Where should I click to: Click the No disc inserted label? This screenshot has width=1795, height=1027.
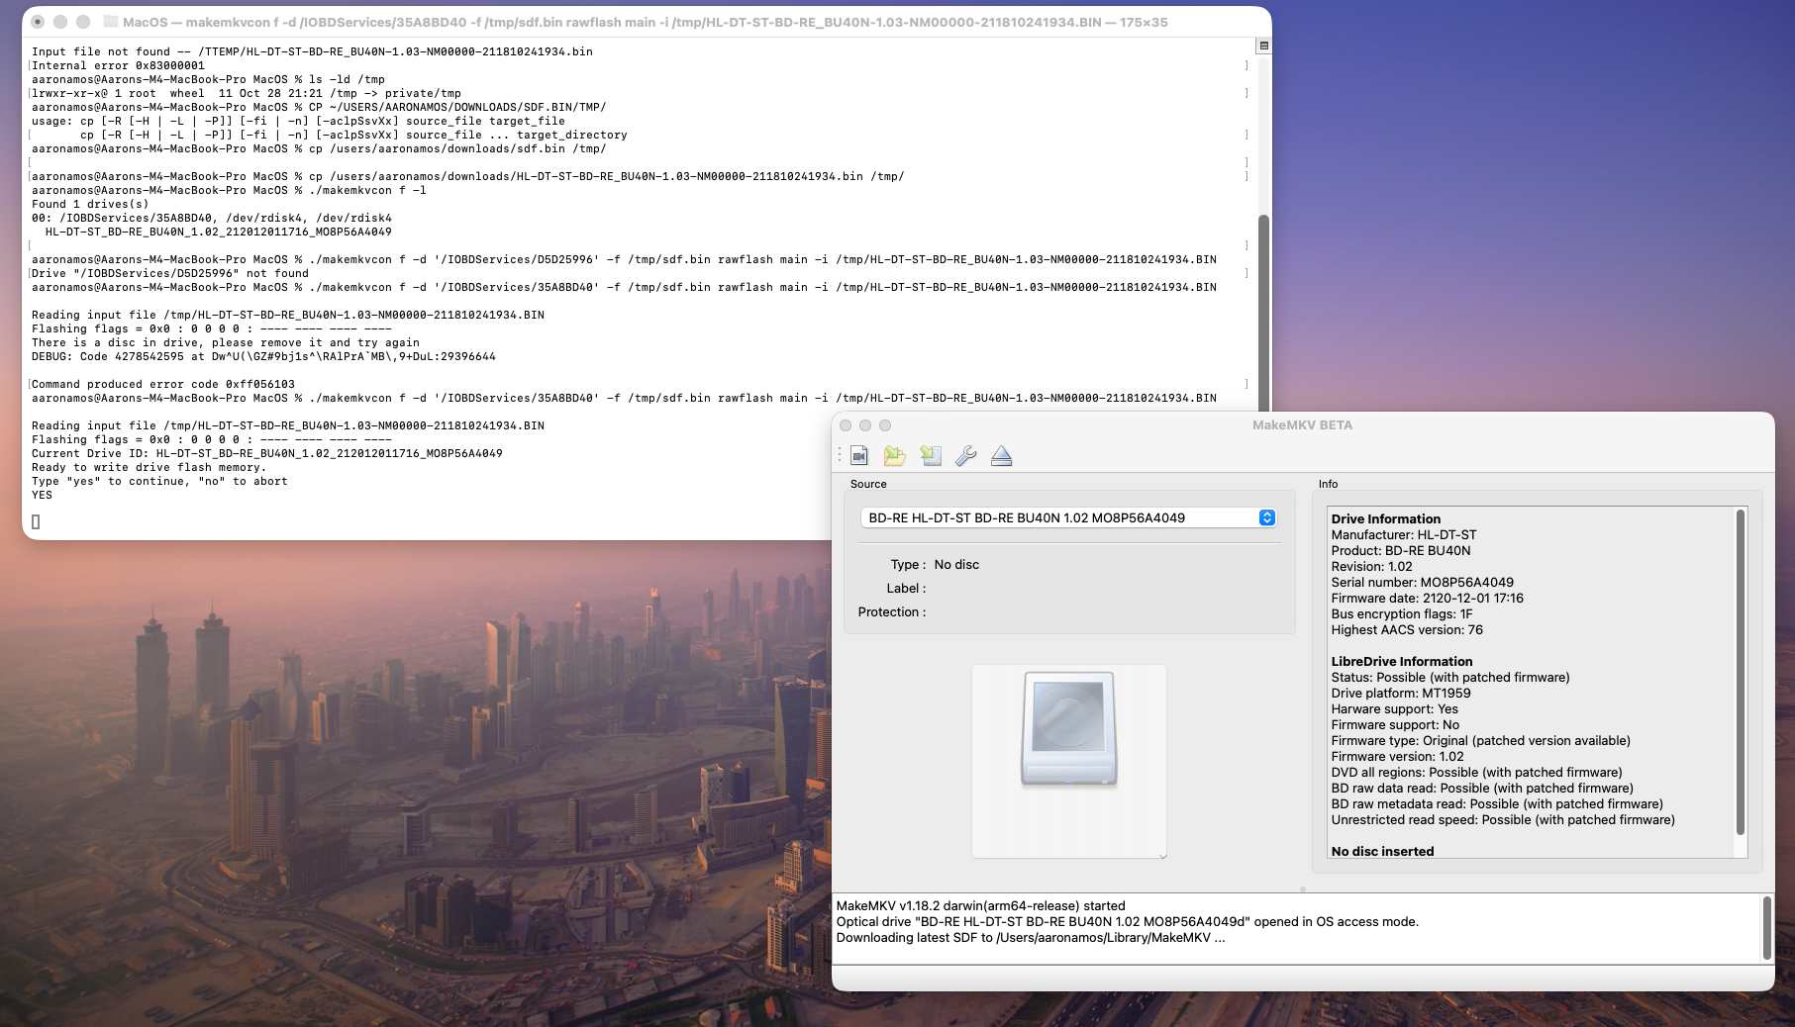click(1382, 851)
